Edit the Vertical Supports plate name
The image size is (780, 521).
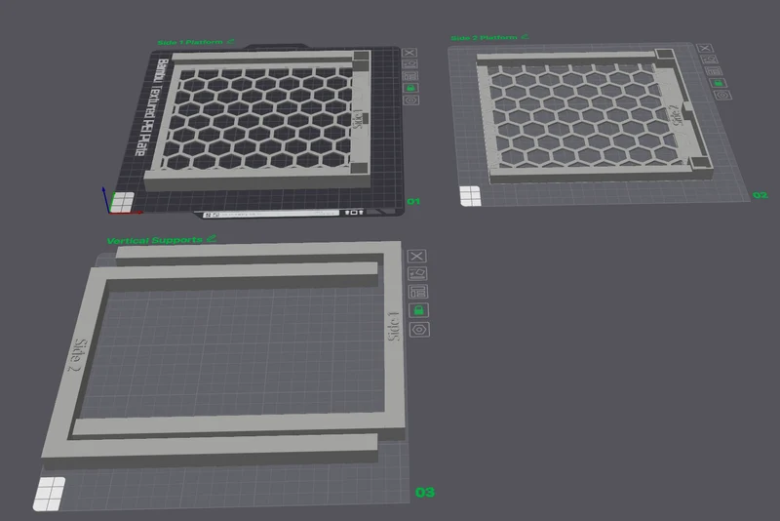tap(212, 238)
